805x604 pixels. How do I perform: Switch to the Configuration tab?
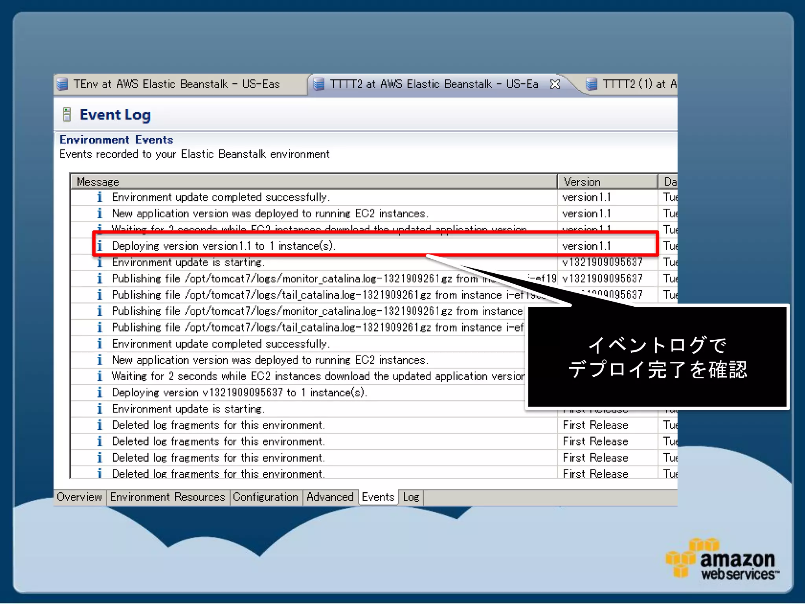(265, 497)
